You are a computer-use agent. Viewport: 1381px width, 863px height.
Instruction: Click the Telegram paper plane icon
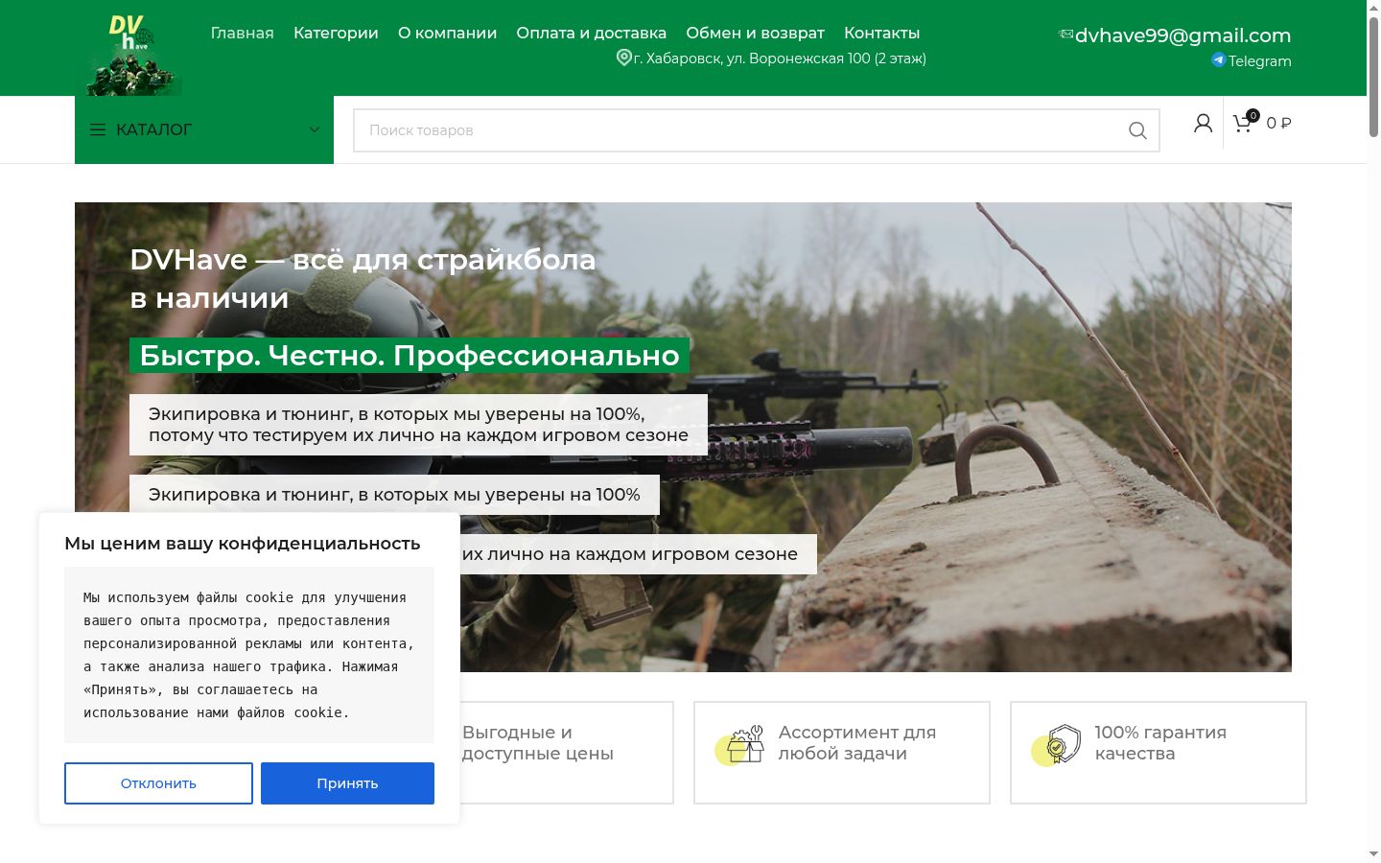[x=1218, y=59]
